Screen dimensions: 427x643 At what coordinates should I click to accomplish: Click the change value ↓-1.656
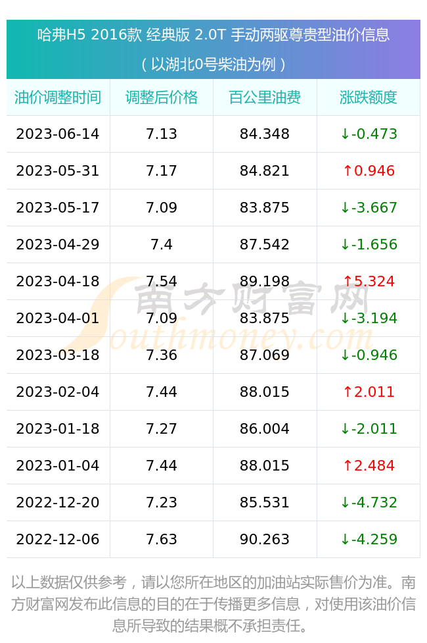pyautogui.click(x=369, y=244)
